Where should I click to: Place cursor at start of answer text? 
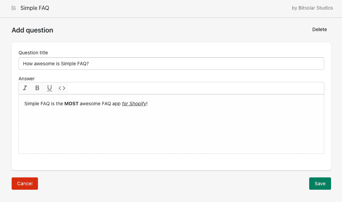tap(25, 104)
